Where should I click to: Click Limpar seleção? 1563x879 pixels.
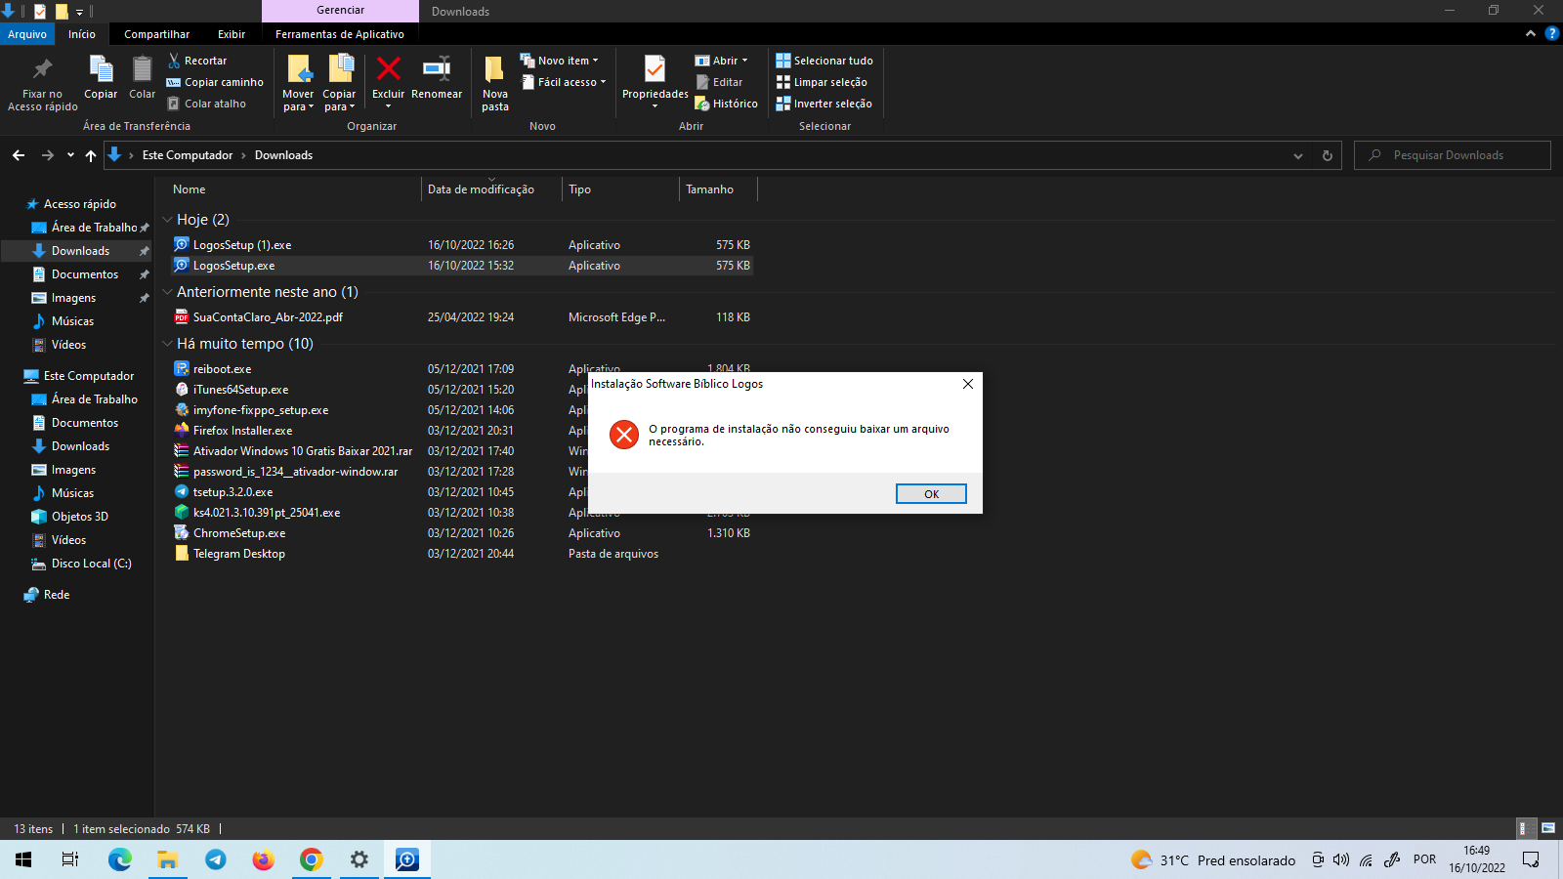pyautogui.click(x=822, y=82)
